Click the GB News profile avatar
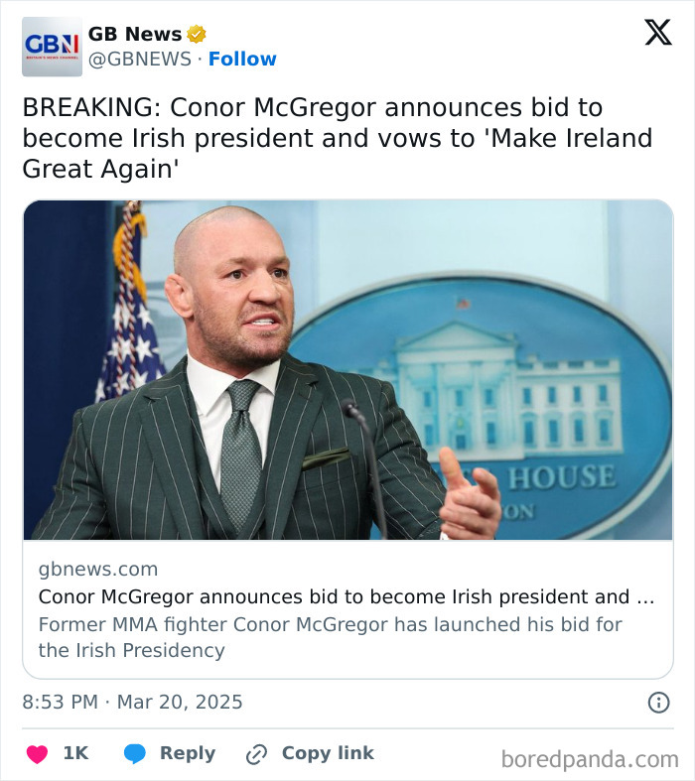The image size is (695, 781). pyautogui.click(x=52, y=47)
